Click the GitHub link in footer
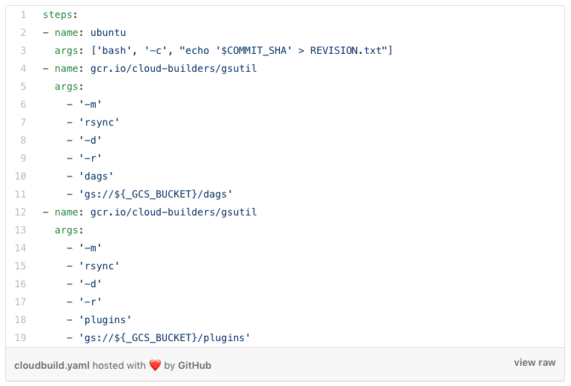 (195, 366)
